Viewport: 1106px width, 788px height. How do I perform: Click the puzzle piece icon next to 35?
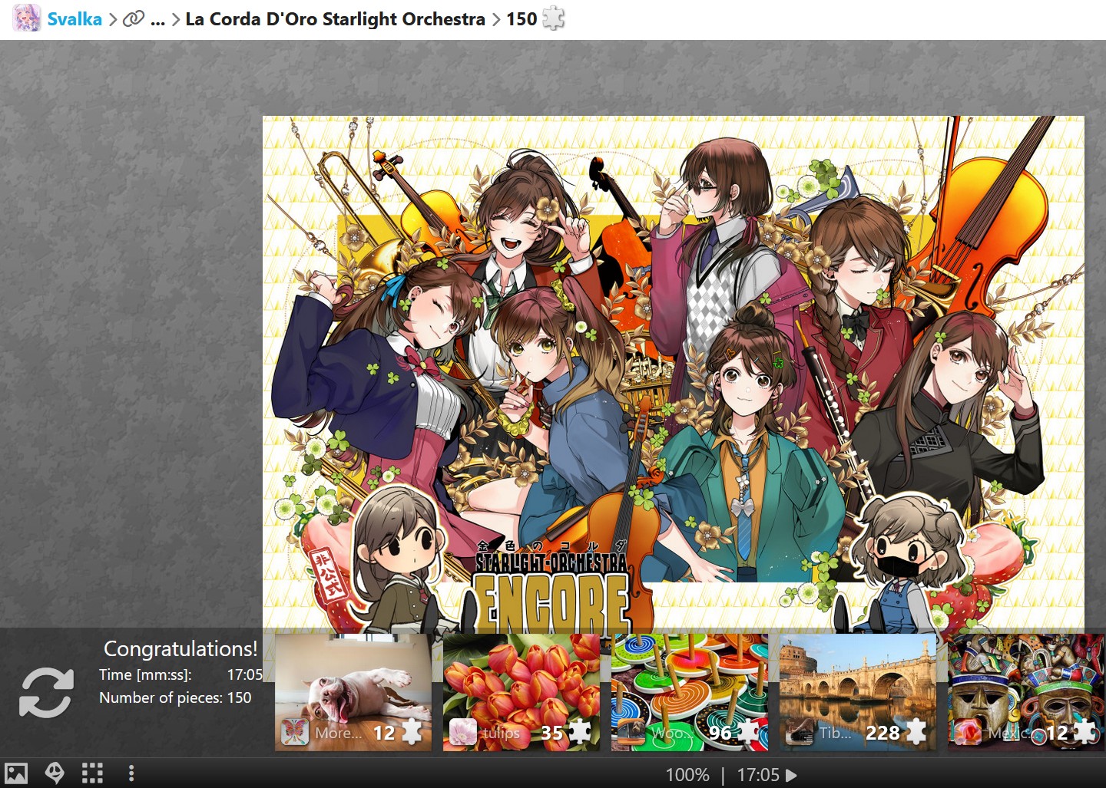coord(580,732)
